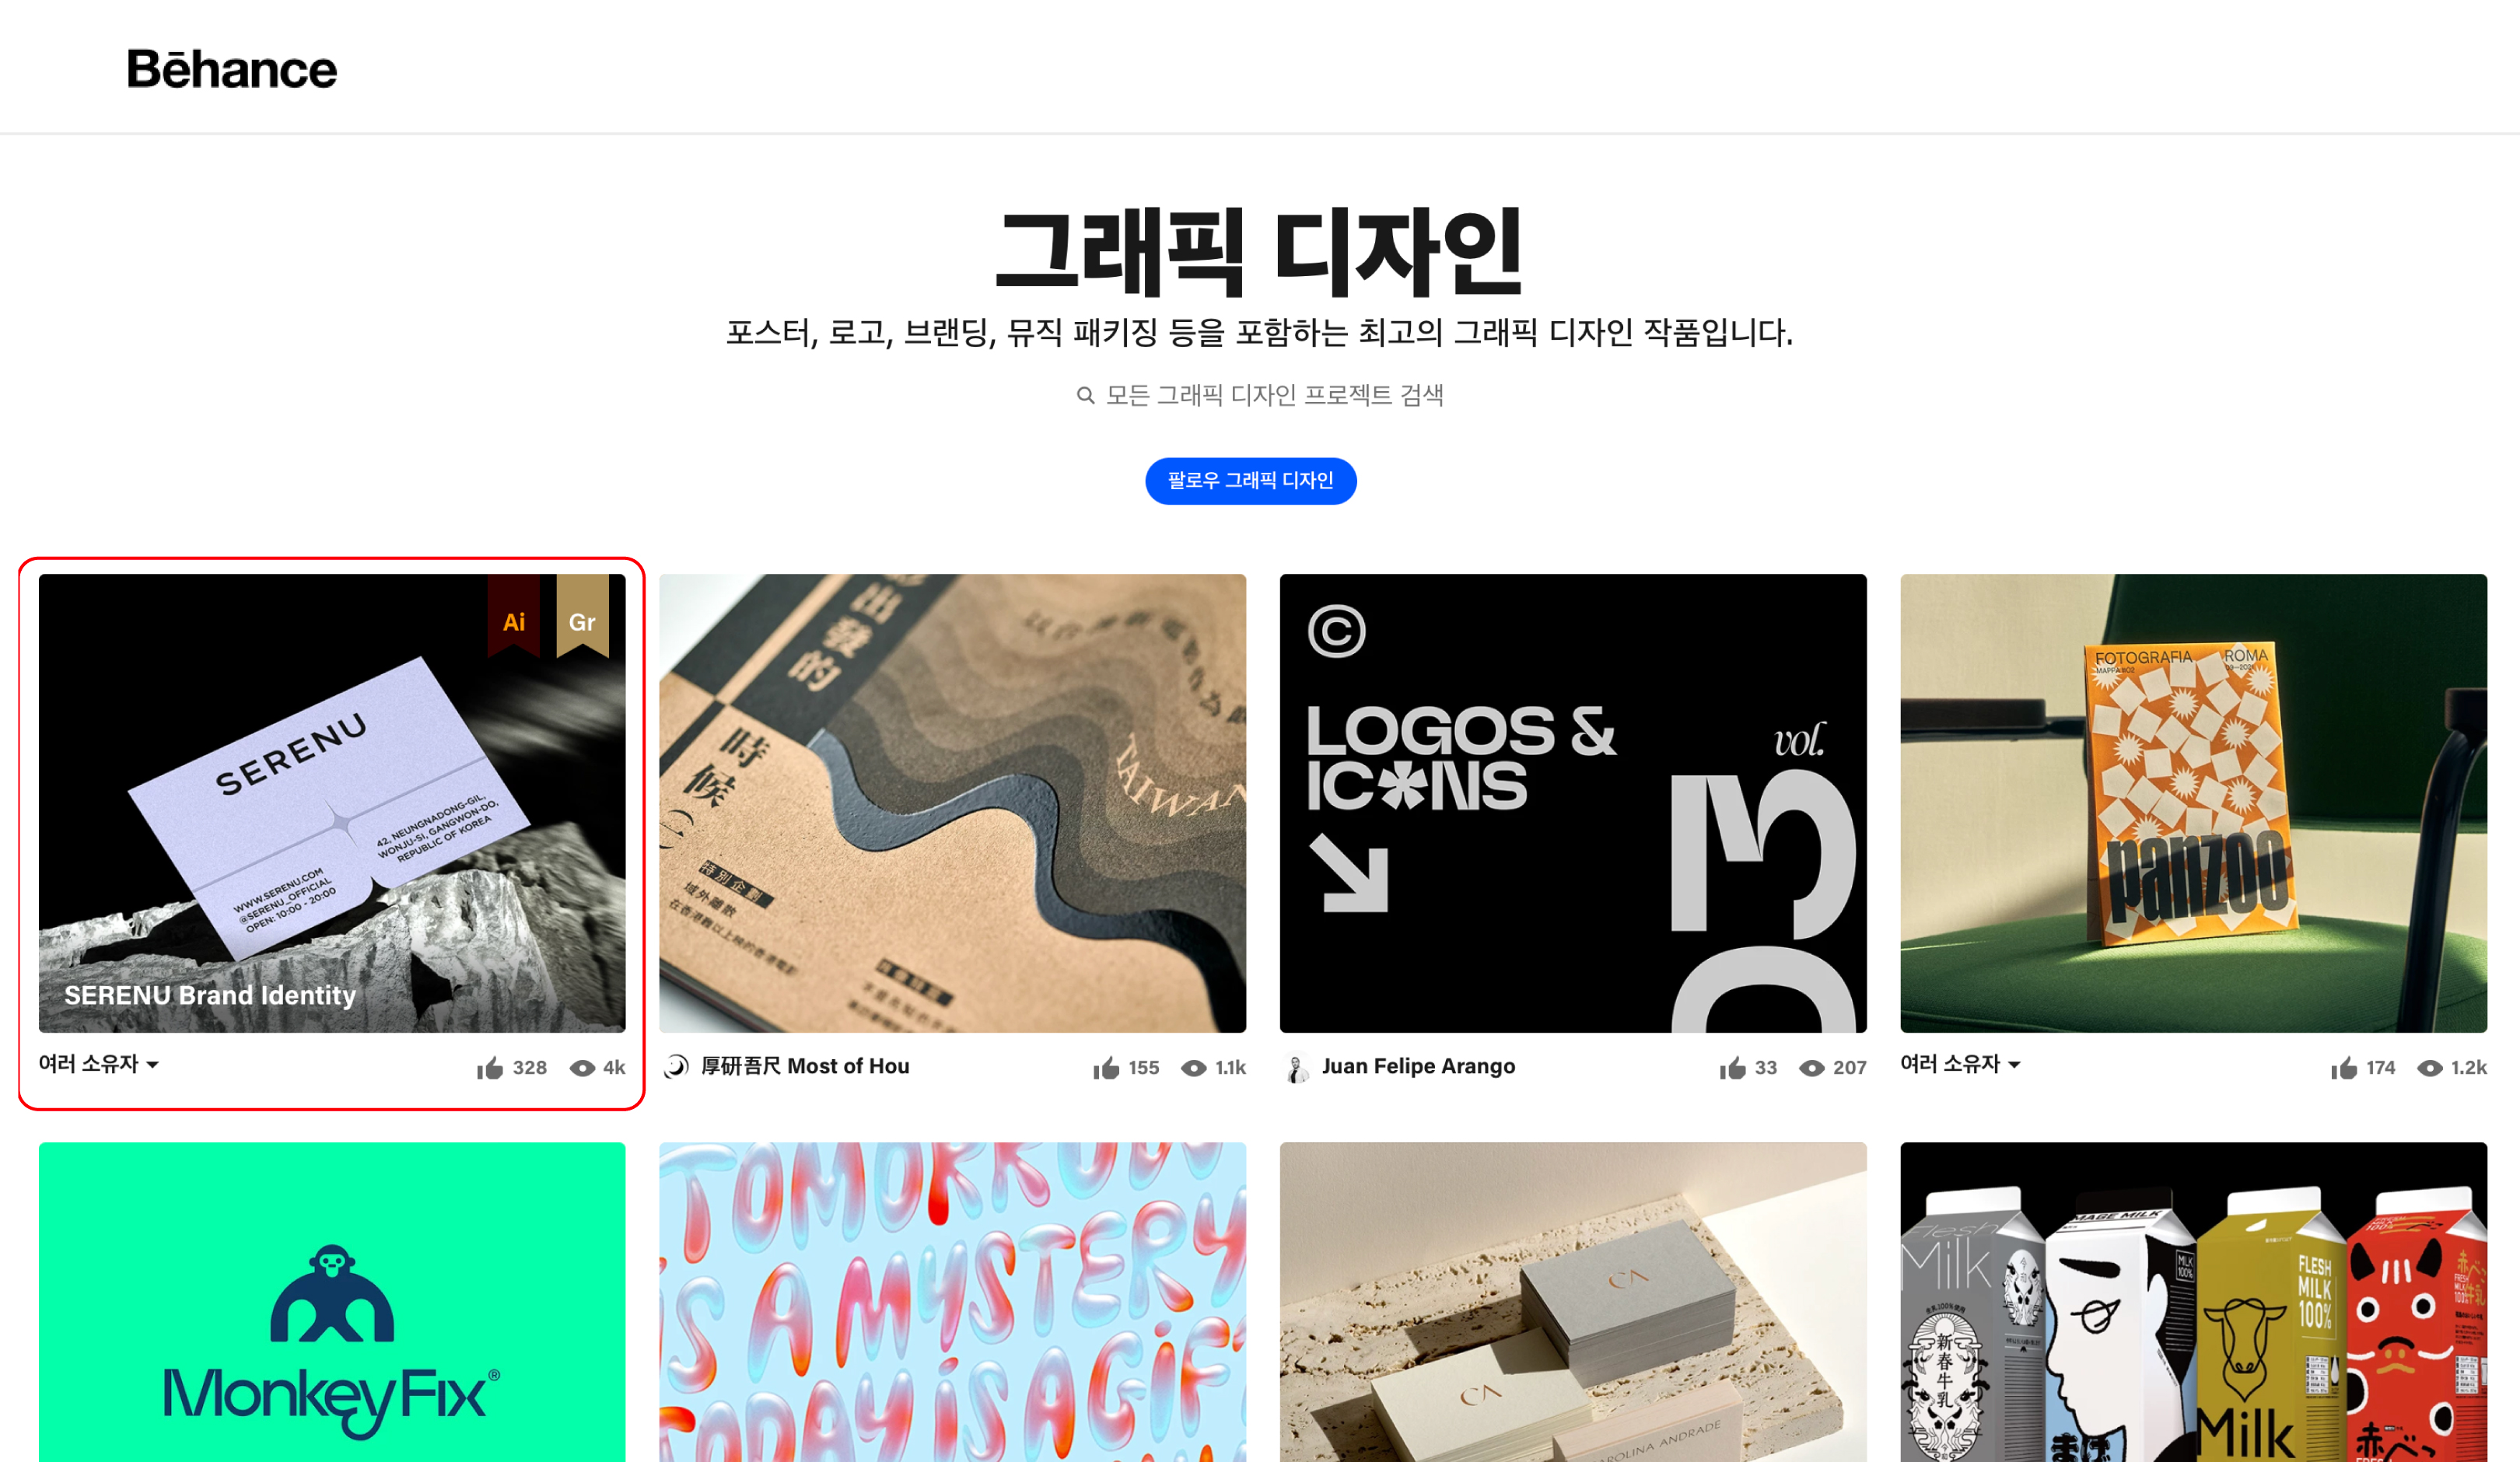2520x1462 pixels.
Task: Expand the 여러 소유자 dropdown under panzoo poster
Action: tap(1960, 1064)
